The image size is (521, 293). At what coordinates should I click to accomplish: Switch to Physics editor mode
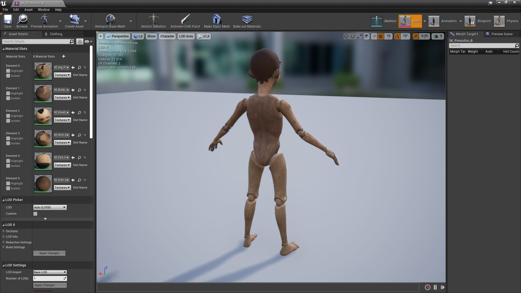point(506,21)
